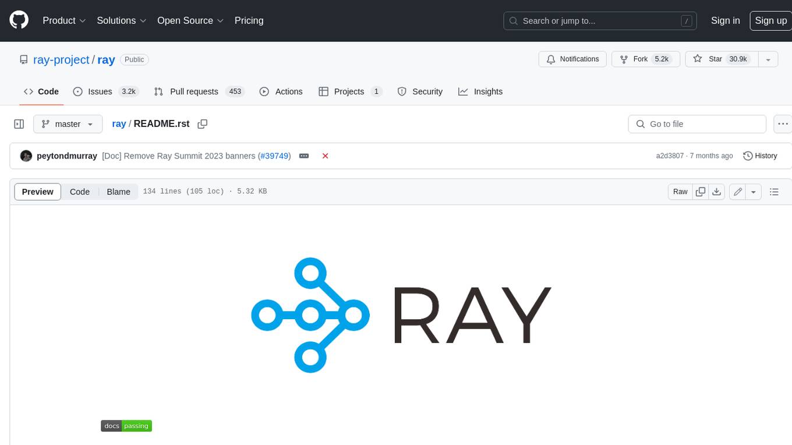Select the Code view
The image size is (792, 445).
(80, 192)
